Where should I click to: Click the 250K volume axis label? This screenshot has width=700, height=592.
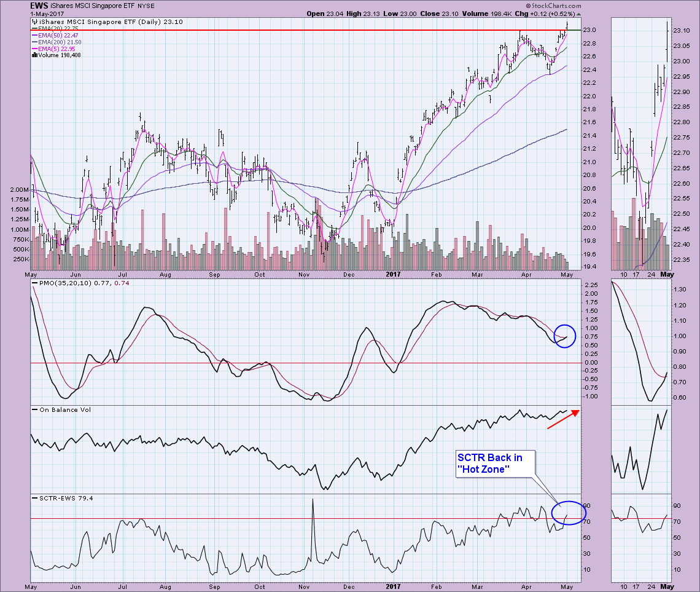pos(21,259)
